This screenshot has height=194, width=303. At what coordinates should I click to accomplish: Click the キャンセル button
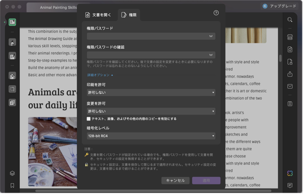(x=175, y=180)
